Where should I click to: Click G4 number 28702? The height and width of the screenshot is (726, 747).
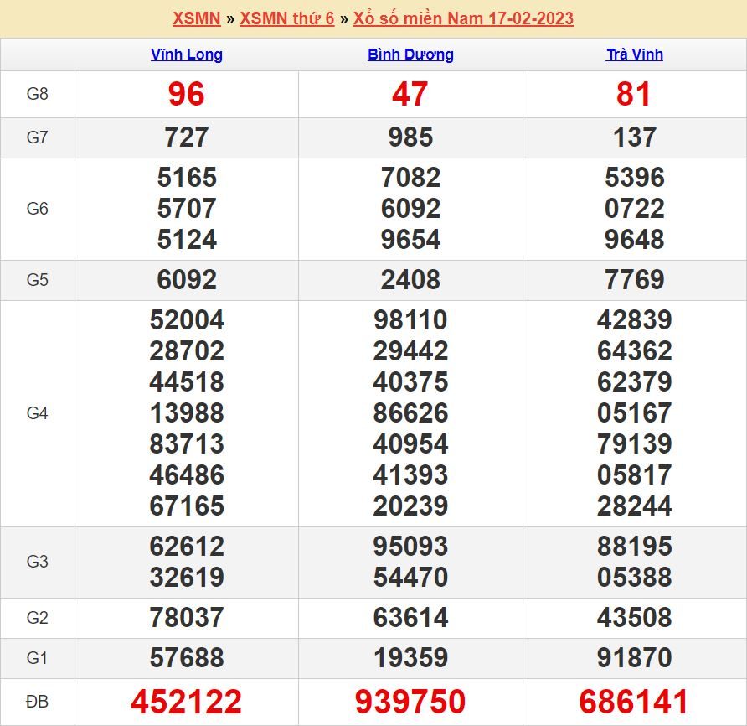tap(187, 351)
